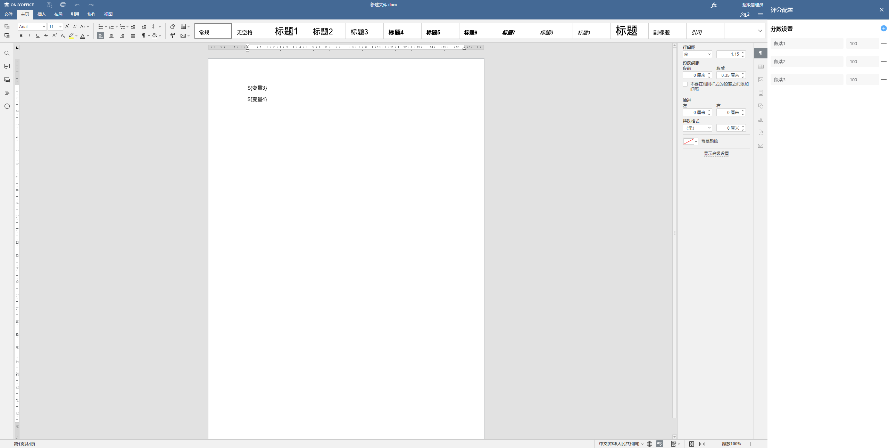This screenshot has width=889, height=448.
Task: Apply the 无空格 style
Action: pyautogui.click(x=251, y=31)
